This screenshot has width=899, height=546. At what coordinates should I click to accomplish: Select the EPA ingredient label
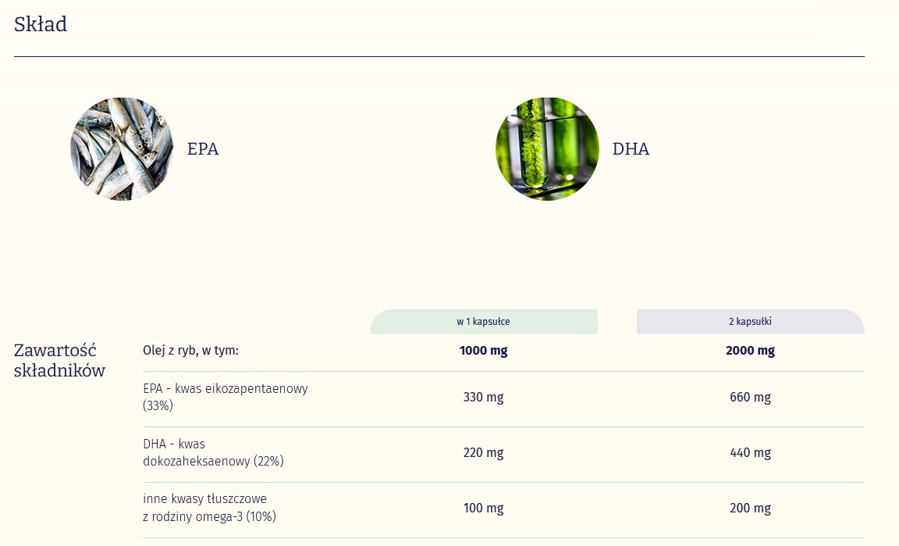coord(203,149)
